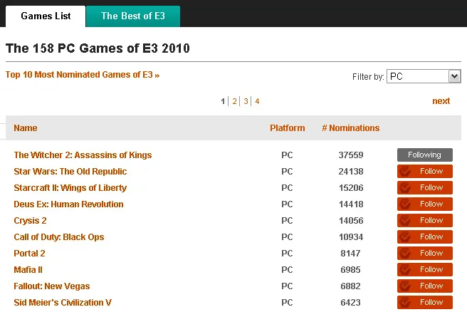
Task: Jump to page 4 of results
Action: coord(257,101)
